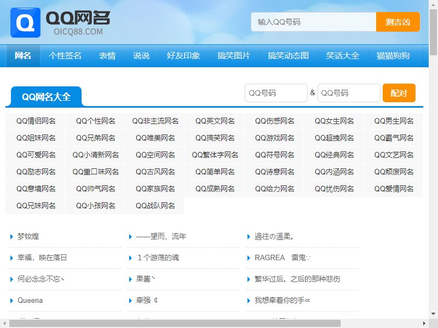Browse QQ文艺网名 category
The width and height of the screenshot is (438, 328).
click(x=394, y=155)
